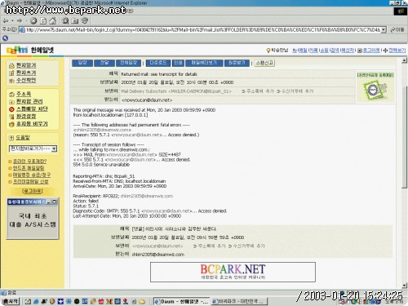Switch to the 비씨파크 taskbar window button

pos(239,301)
